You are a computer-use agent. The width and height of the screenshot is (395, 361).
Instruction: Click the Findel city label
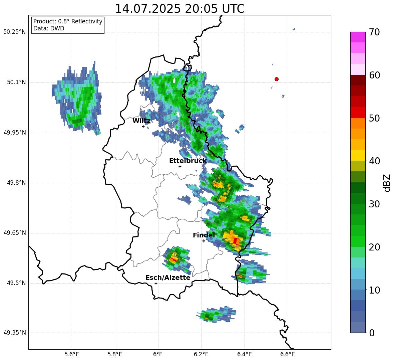click(204, 235)
